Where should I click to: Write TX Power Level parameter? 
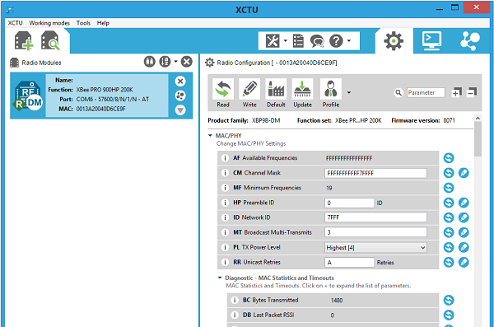(x=464, y=247)
